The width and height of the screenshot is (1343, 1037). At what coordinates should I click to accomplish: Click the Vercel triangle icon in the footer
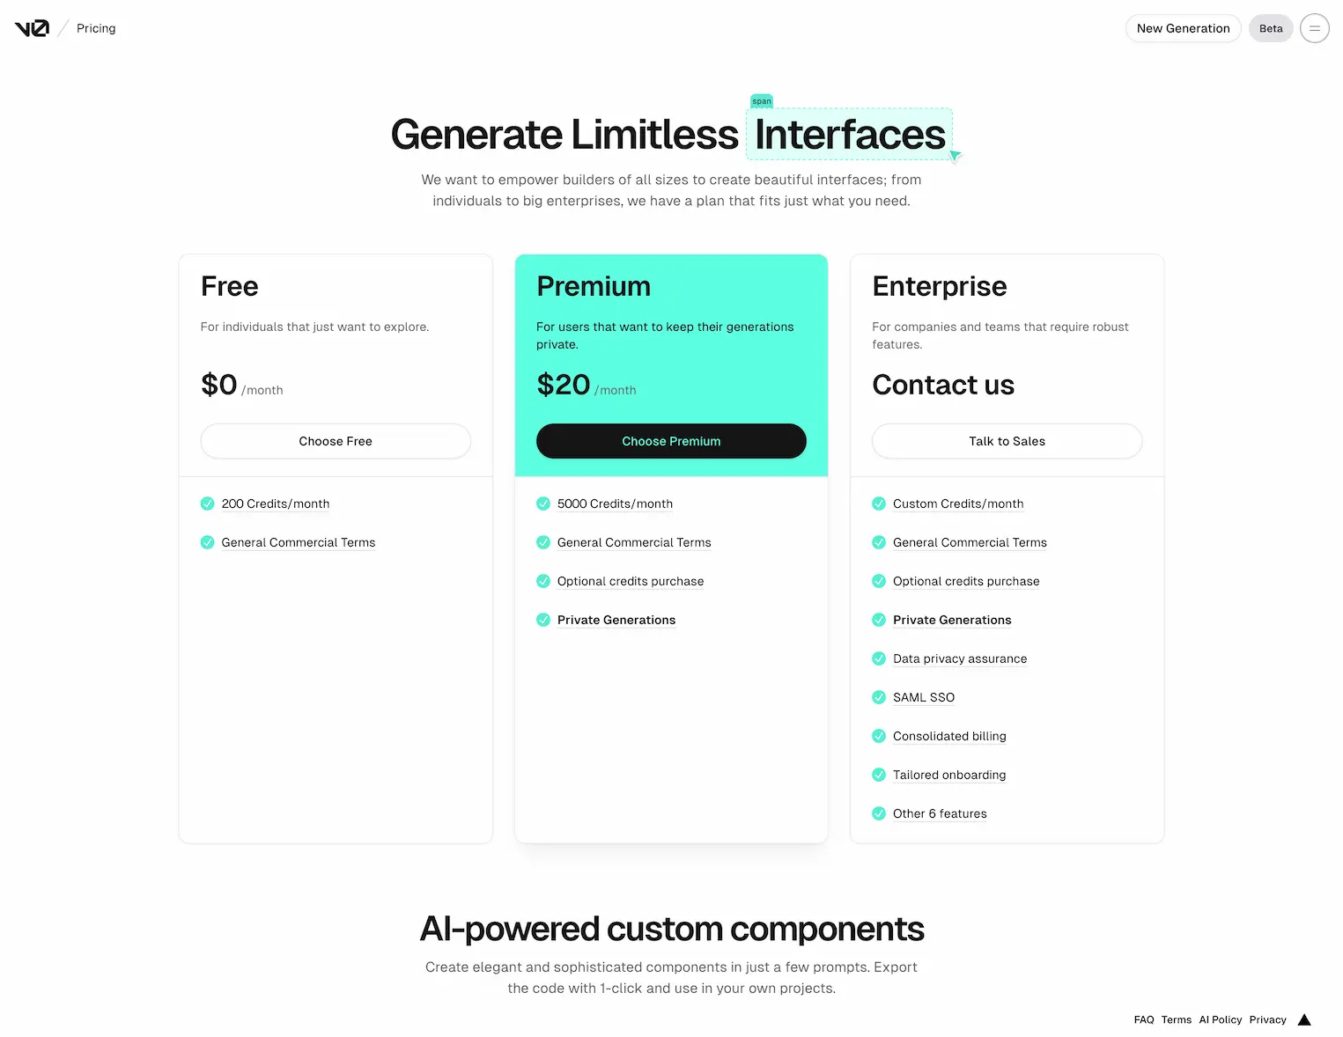[x=1304, y=1019]
